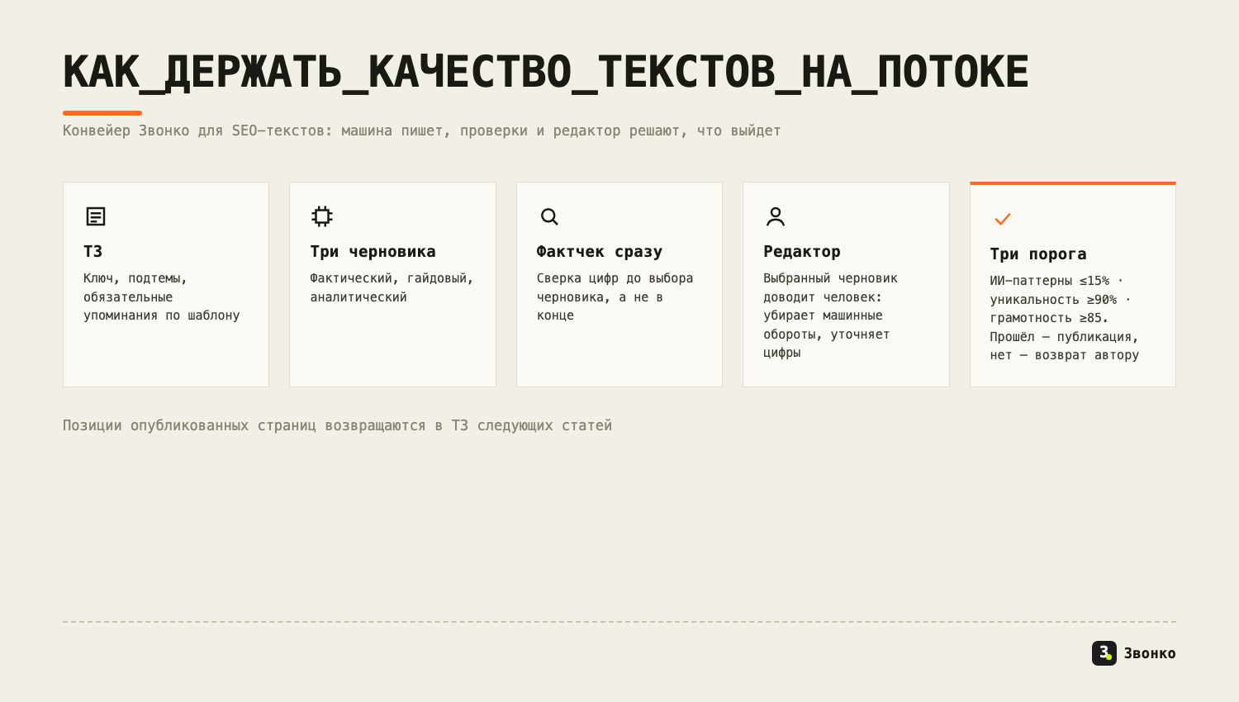Select the text Сверка цифр до выбора черновика

(x=615, y=296)
